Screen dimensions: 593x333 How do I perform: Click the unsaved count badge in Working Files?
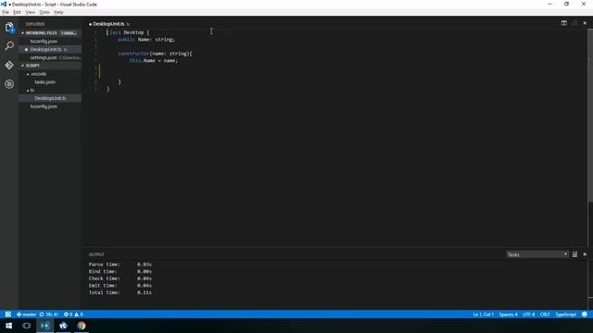click(69, 33)
